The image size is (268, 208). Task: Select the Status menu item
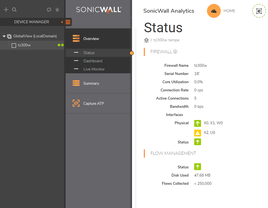click(89, 53)
